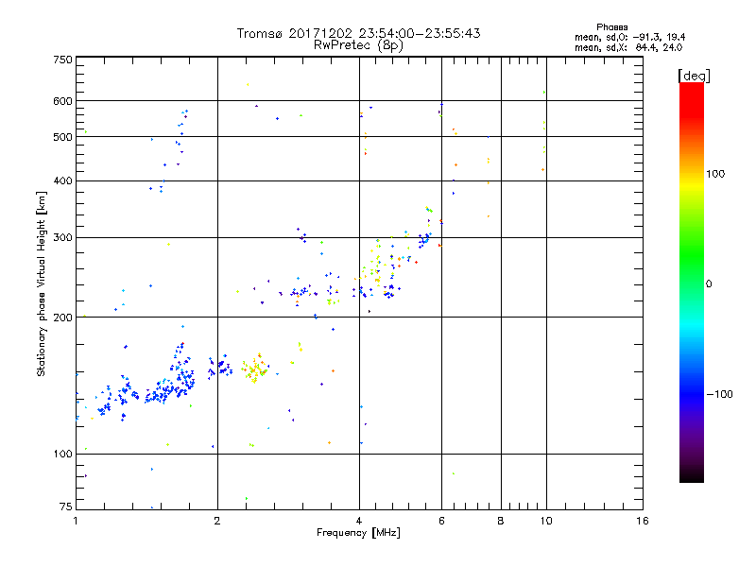Click the plot title 'Tromsø 20171202 23:54:00-23:55:43'
Image resolution: width=756 pixels, height=567 pixels.
pos(358,33)
